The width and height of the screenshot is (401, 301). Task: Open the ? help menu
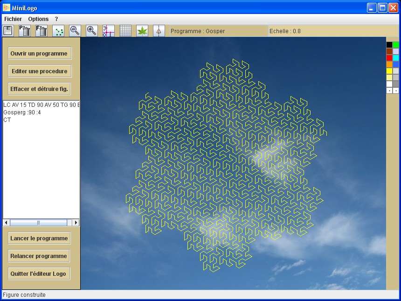(56, 19)
